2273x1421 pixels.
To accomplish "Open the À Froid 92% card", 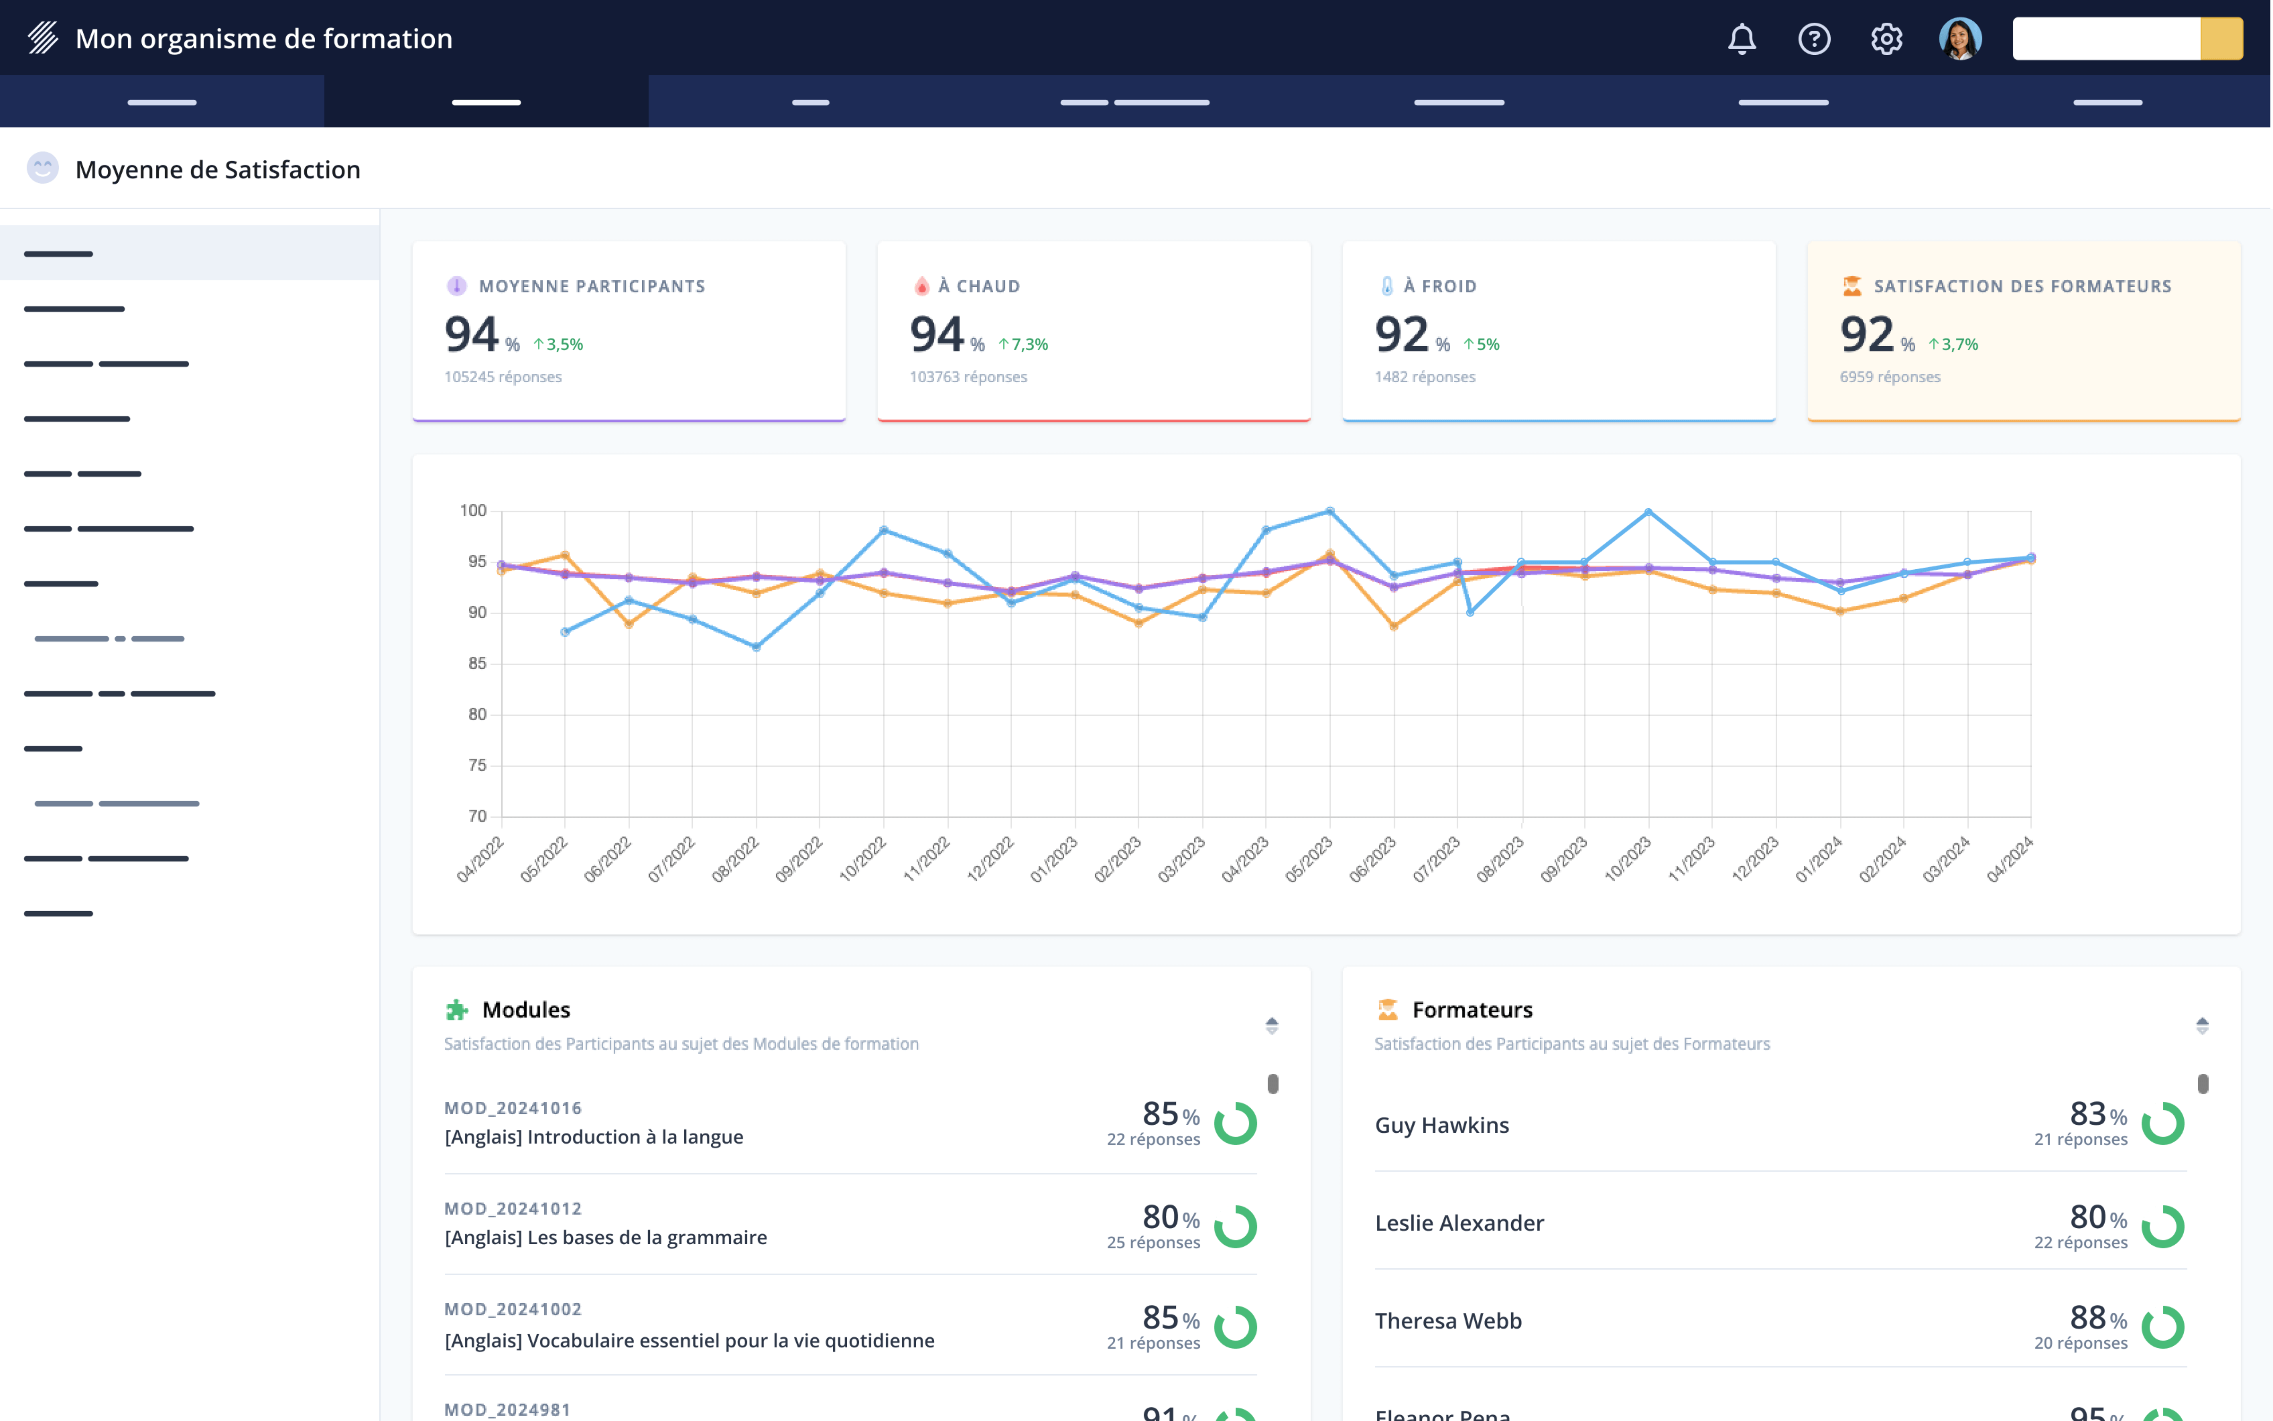I will [x=1559, y=332].
